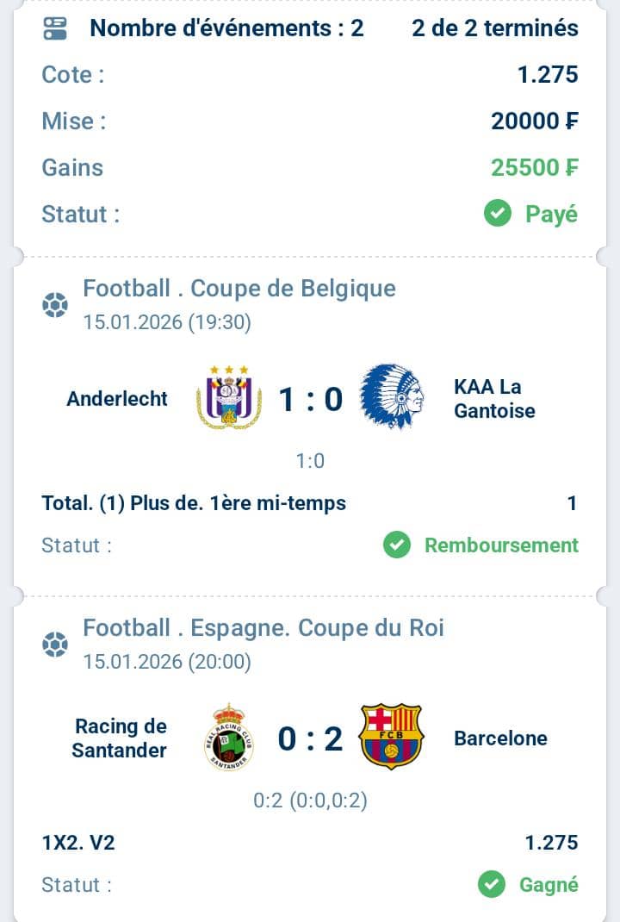Click the football icon beside Coupe de Belgique

(55, 305)
